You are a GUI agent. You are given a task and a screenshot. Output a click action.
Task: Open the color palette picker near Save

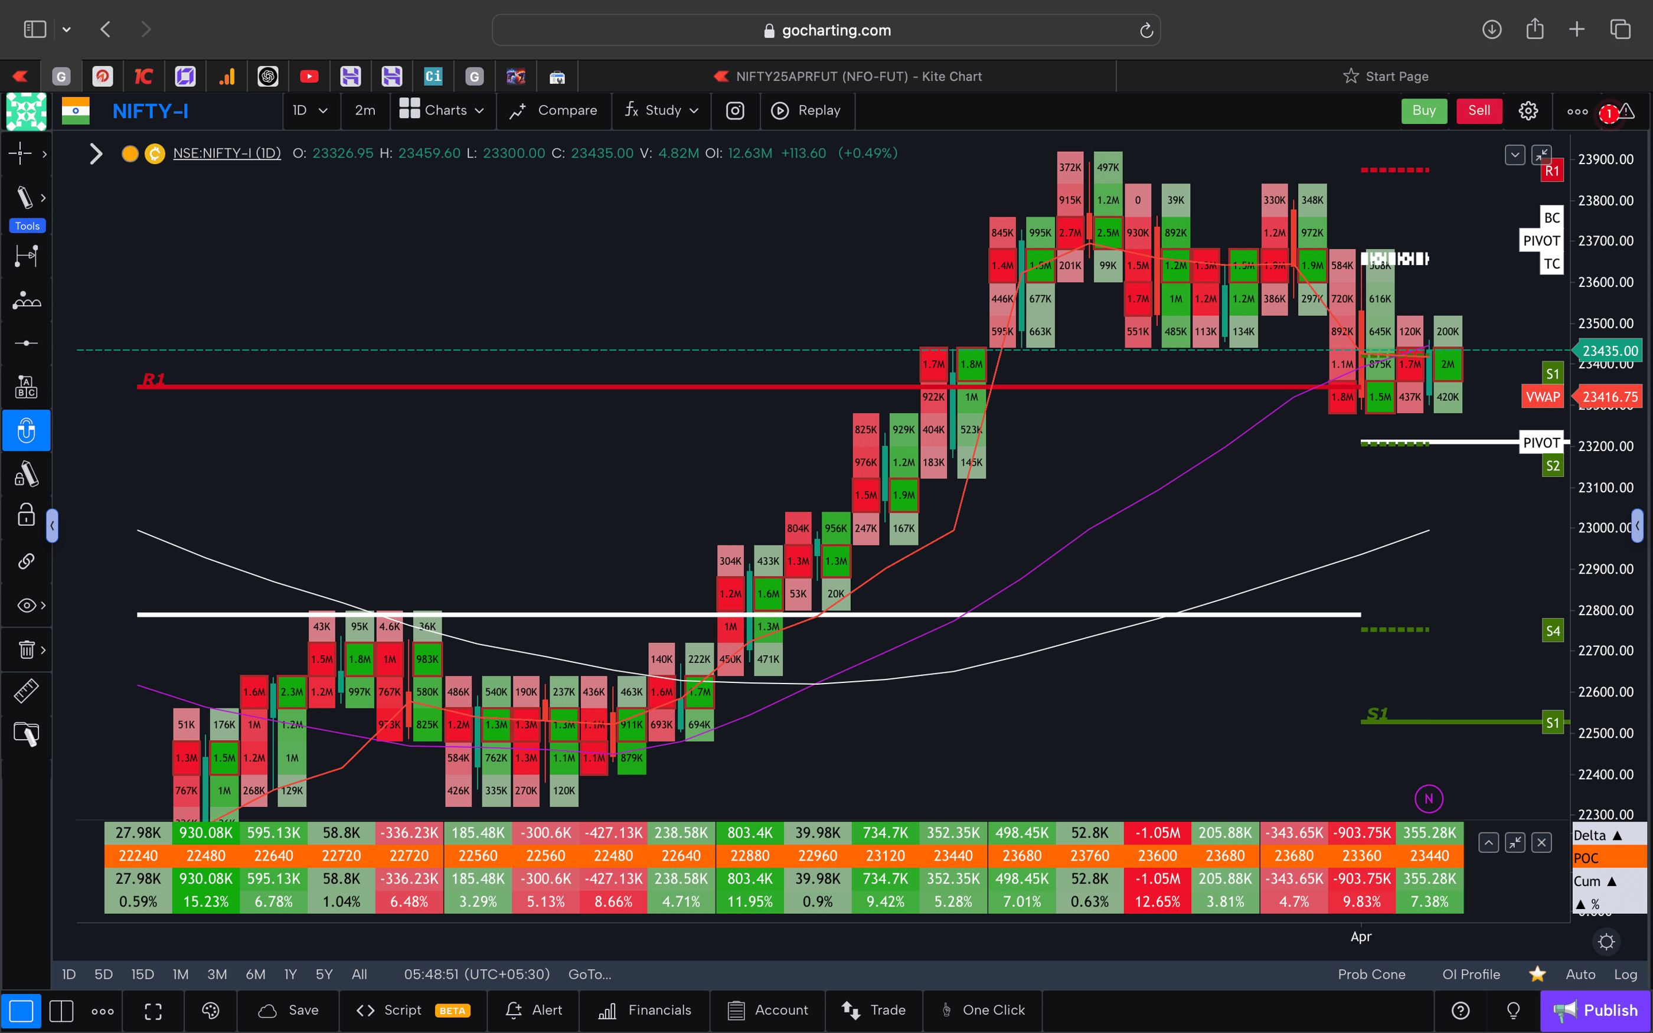[x=210, y=1010]
